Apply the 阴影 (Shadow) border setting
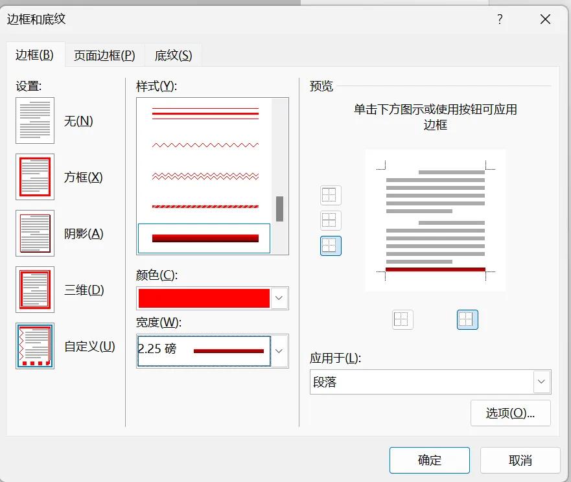Image resolution: width=571 pixels, height=482 pixels. pyautogui.click(x=34, y=233)
